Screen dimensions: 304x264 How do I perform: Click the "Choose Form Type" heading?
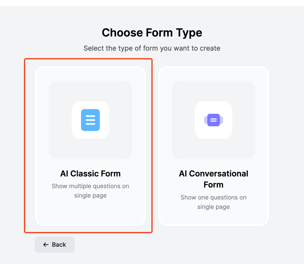click(x=152, y=33)
